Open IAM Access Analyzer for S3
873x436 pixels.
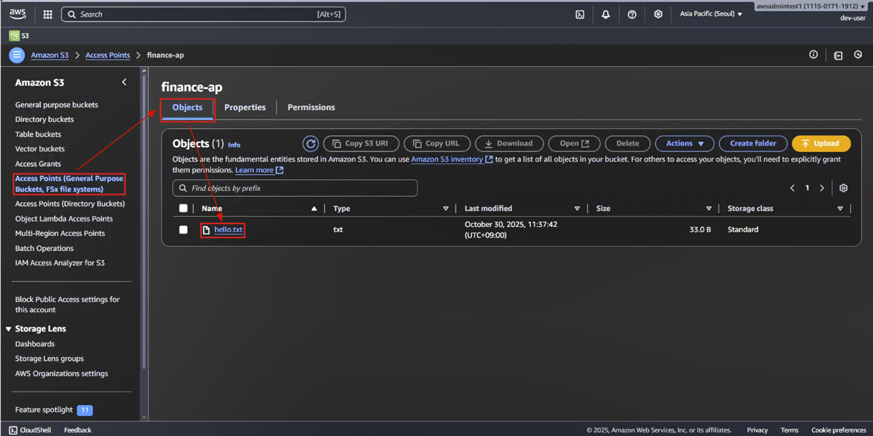60,263
